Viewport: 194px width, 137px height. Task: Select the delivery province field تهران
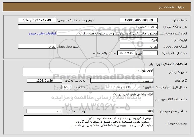tap(139, 47)
